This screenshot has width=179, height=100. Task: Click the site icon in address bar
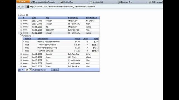[x=28, y=7]
